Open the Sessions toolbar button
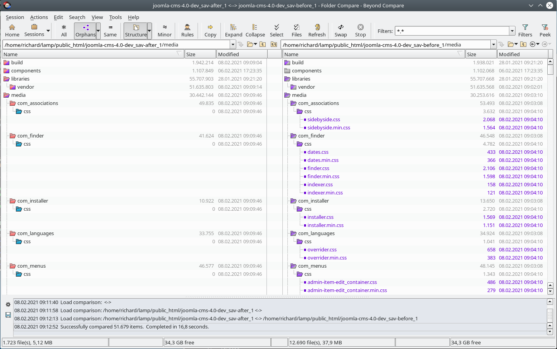The height and width of the screenshot is (349, 557). point(34,31)
